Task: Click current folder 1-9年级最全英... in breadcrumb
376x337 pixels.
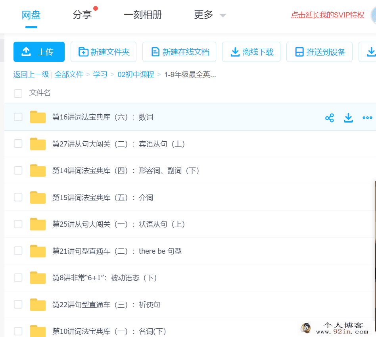Action: coord(190,75)
